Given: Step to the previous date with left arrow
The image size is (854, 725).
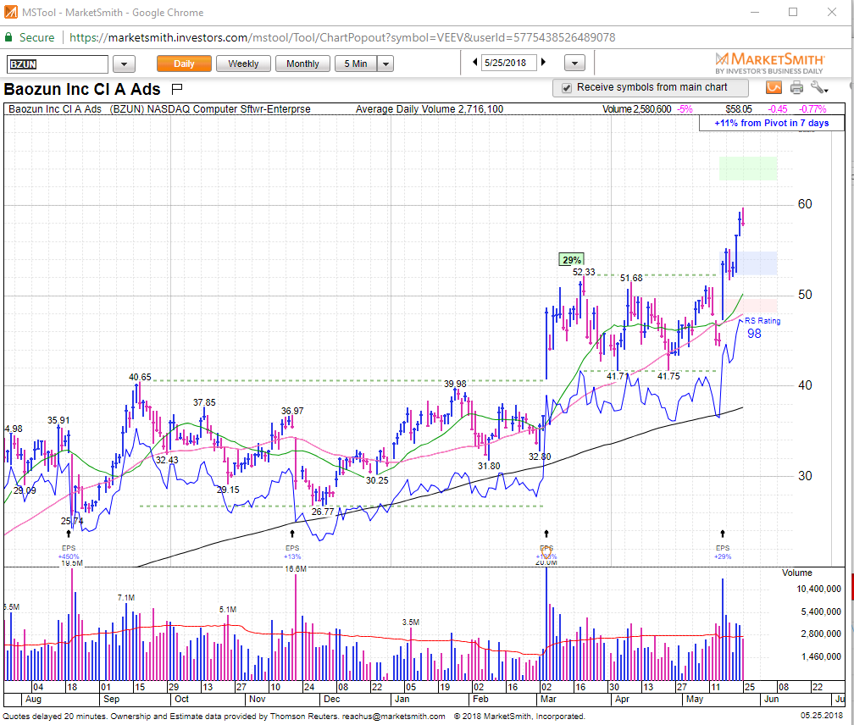Looking at the screenshot, I should coord(475,62).
